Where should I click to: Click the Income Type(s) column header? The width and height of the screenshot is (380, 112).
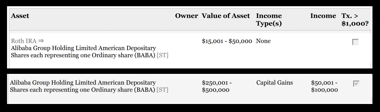(269, 19)
